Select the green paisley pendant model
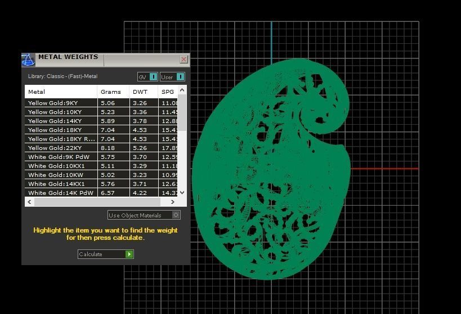Screen dimensions: 461x314 (271, 169)
